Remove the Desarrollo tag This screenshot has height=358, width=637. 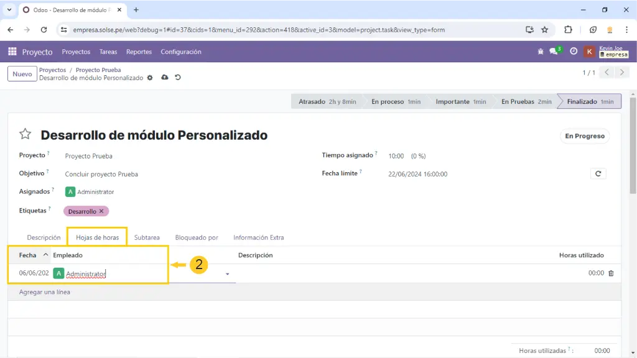pyautogui.click(x=101, y=211)
